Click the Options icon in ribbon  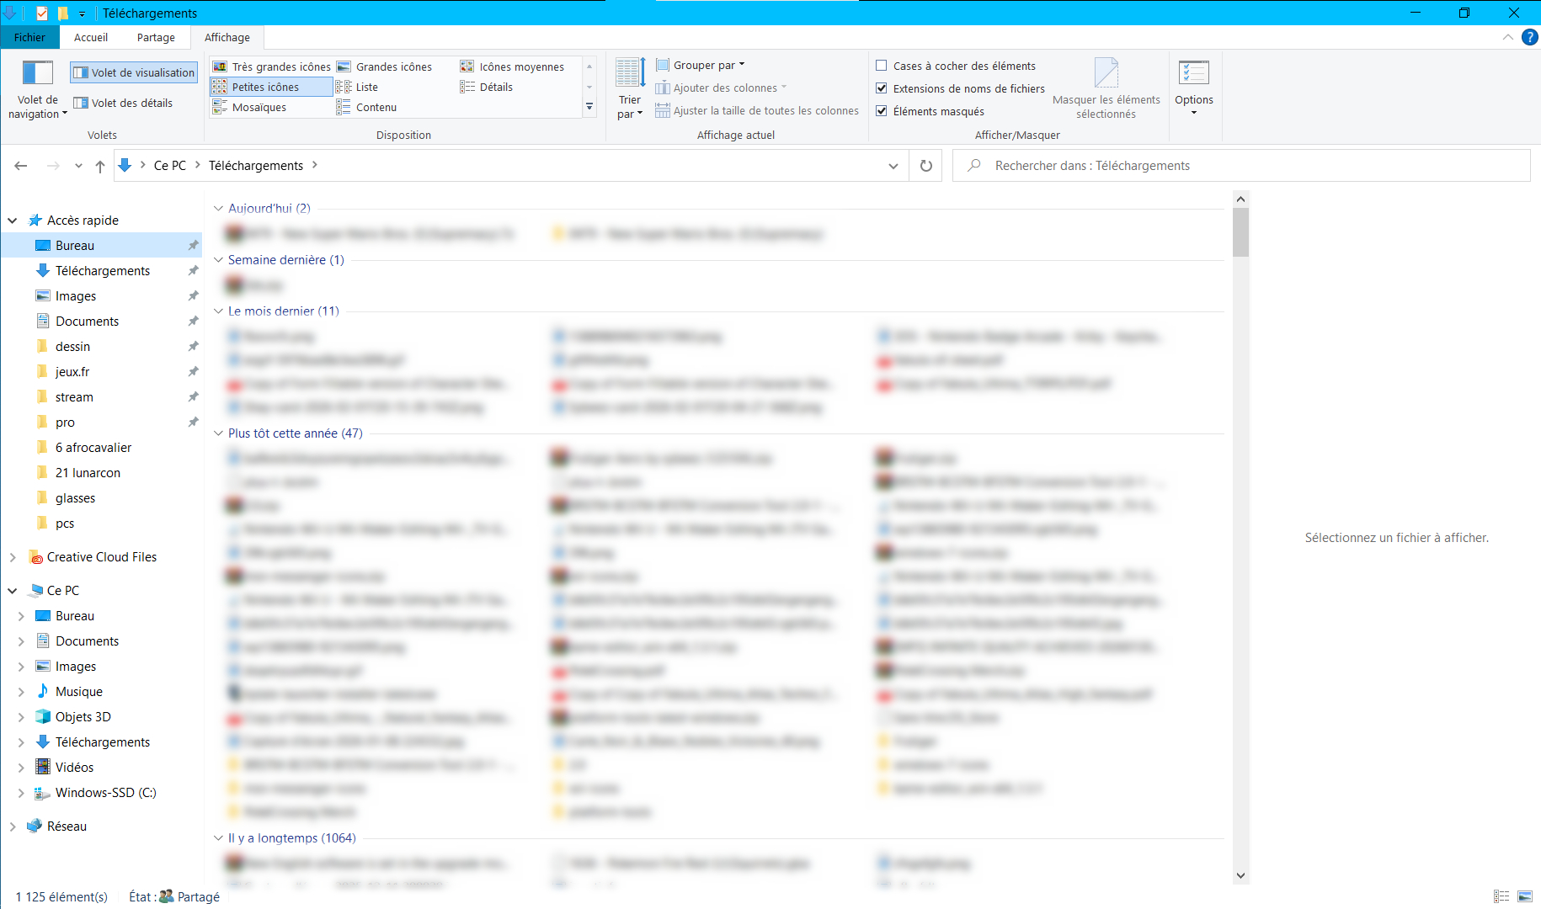pyautogui.click(x=1193, y=74)
